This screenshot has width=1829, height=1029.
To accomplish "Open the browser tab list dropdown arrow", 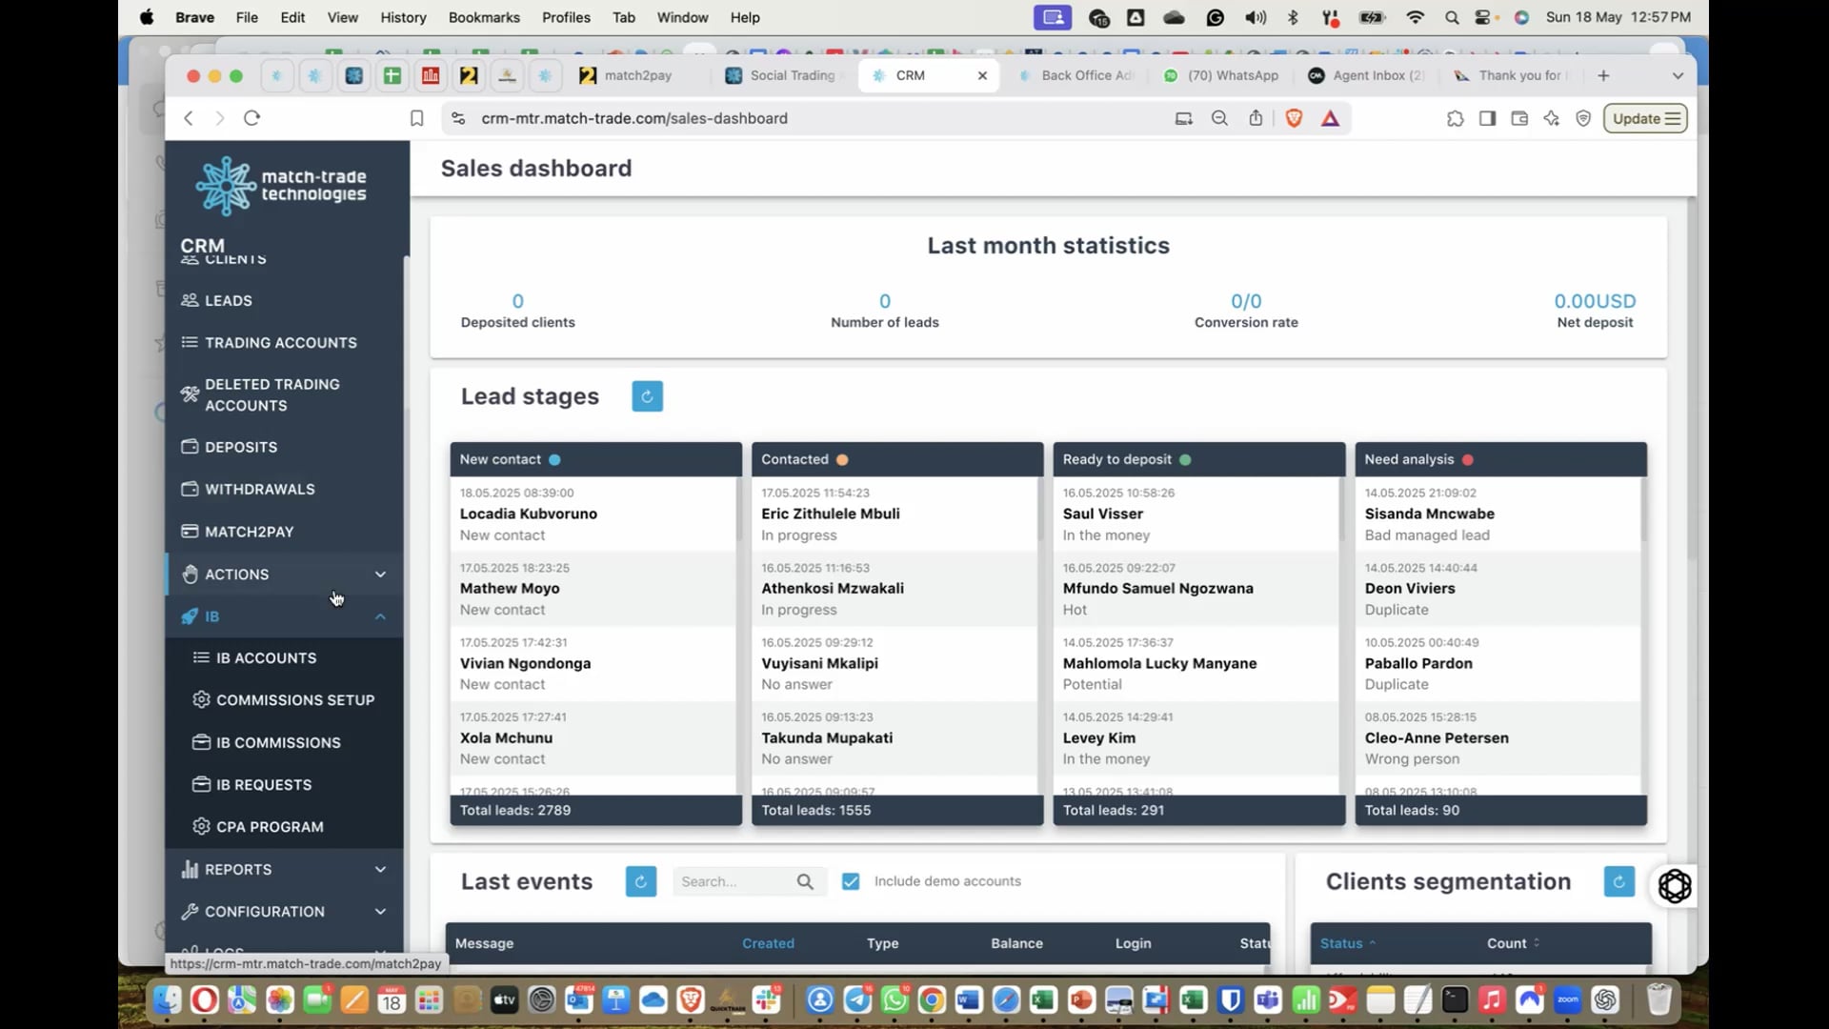I will (x=1678, y=75).
